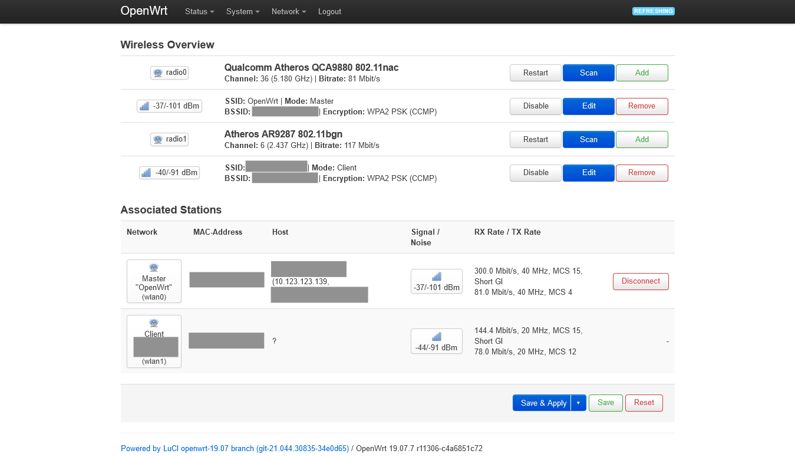795x457 pixels.
Task: Toggle the REFRESHING auto-refresh indicator
Action: coord(653,11)
